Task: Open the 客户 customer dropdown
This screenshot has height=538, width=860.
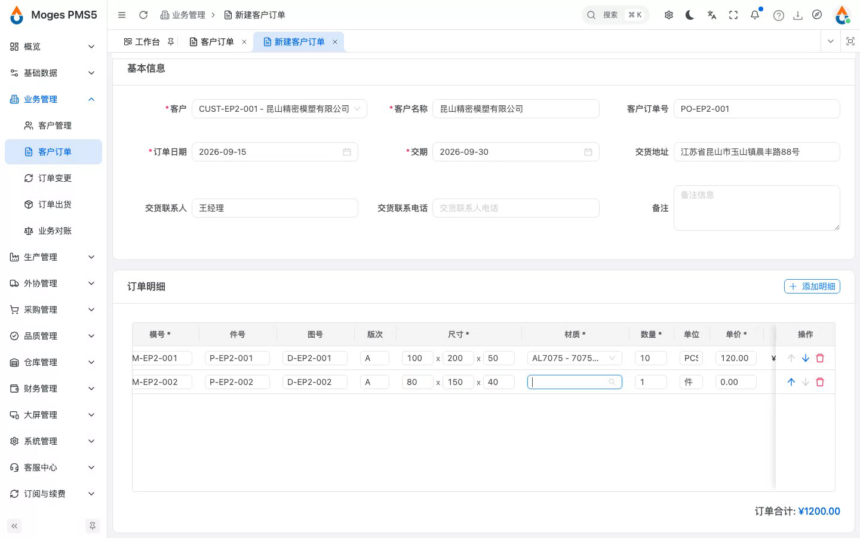Action: tap(279, 109)
